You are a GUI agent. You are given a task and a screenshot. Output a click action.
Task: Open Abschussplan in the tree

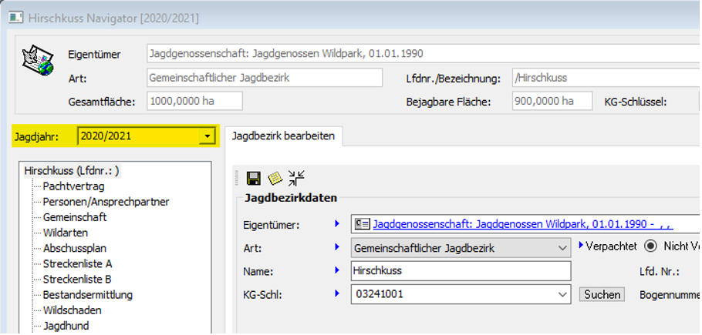coord(74,248)
